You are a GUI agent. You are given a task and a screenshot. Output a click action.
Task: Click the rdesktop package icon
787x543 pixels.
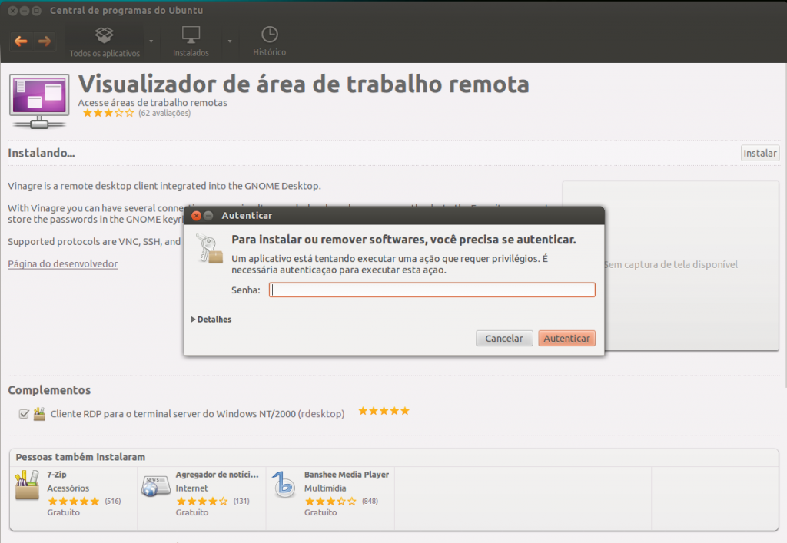39,414
